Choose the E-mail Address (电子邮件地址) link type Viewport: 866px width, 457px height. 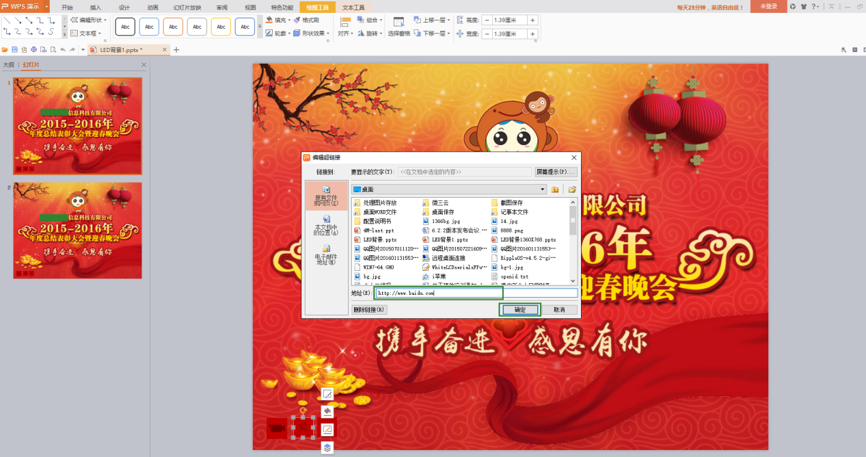pos(326,254)
